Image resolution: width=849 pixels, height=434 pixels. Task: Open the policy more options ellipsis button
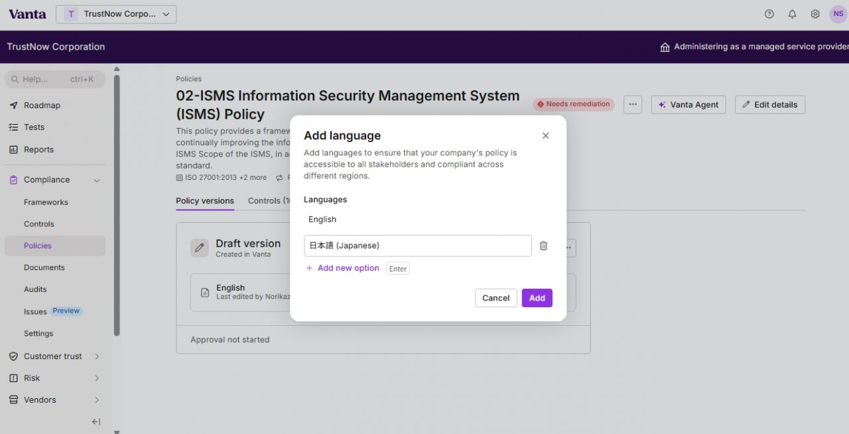[633, 105]
